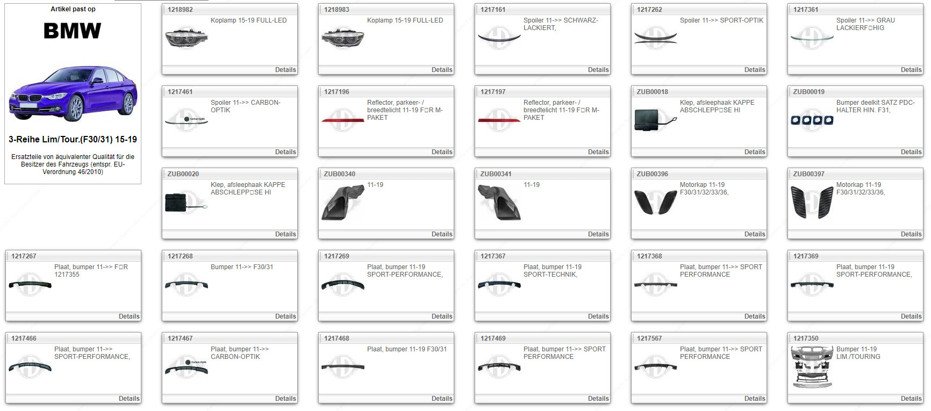Open Details for reflector 1217196
Screen dimensions: 931x411
point(442,152)
